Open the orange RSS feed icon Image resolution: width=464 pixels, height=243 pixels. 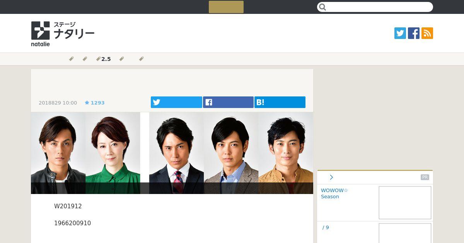click(x=427, y=33)
